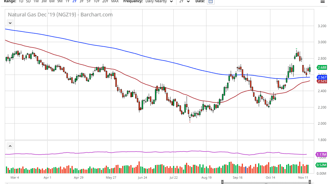
Task: Click the right handle of range scrollbar
Action: coord(310,182)
